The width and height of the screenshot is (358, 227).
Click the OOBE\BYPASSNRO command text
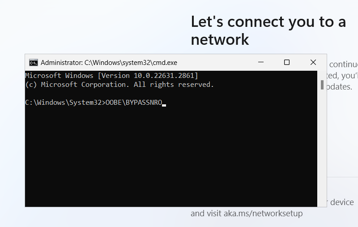[x=133, y=103]
